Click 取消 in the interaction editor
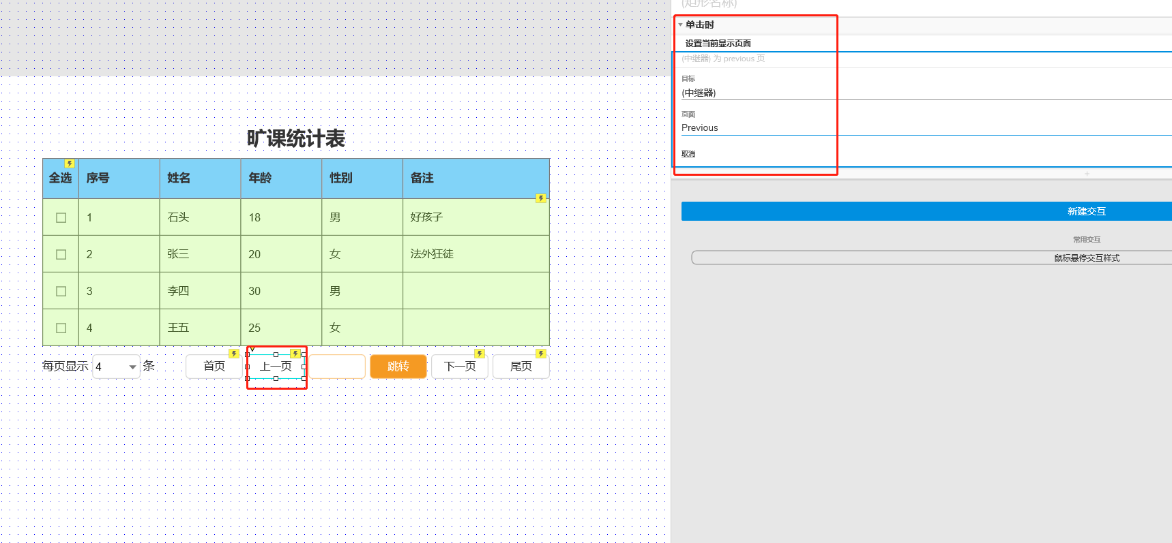 688,154
